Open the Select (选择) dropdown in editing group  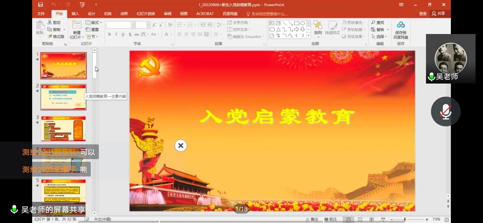point(380,37)
